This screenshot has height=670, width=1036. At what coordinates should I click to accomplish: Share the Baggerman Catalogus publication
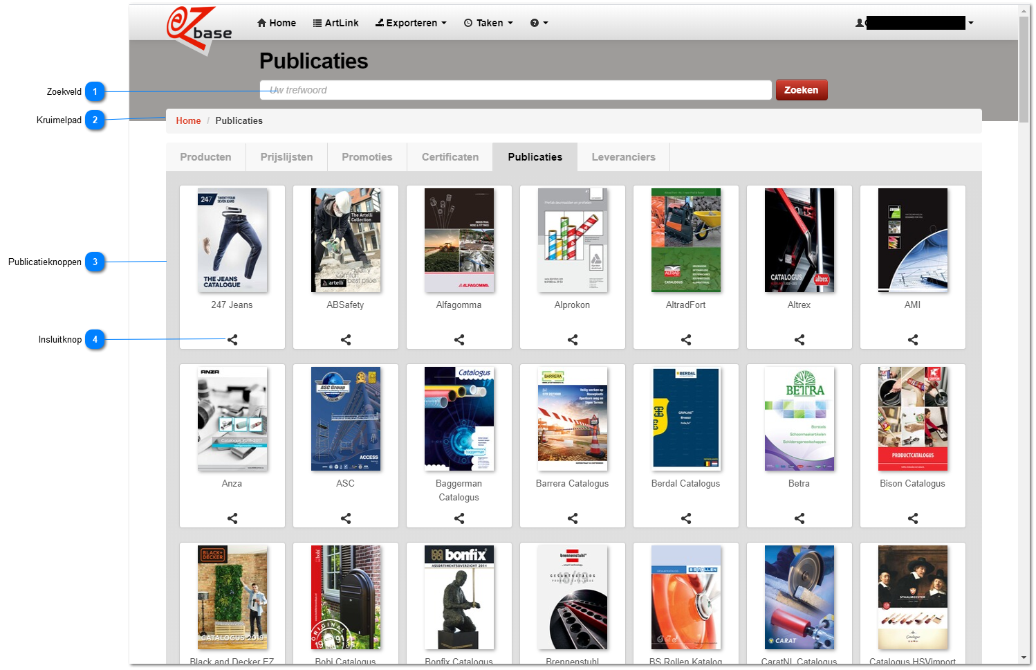459,518
